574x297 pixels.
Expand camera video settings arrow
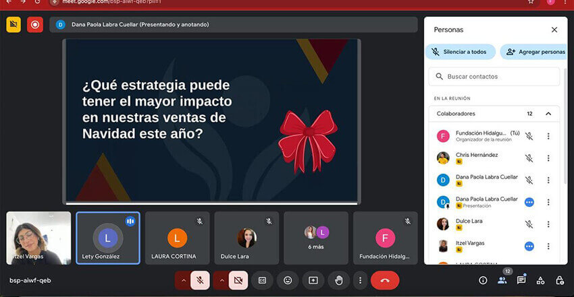click(220, 280)
